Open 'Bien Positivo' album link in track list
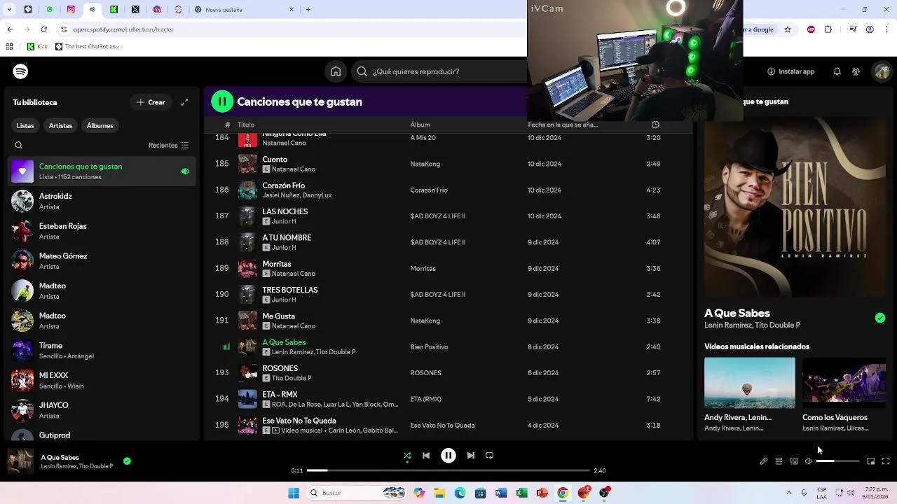Viewport: 897px width, 504px height. 429,347
